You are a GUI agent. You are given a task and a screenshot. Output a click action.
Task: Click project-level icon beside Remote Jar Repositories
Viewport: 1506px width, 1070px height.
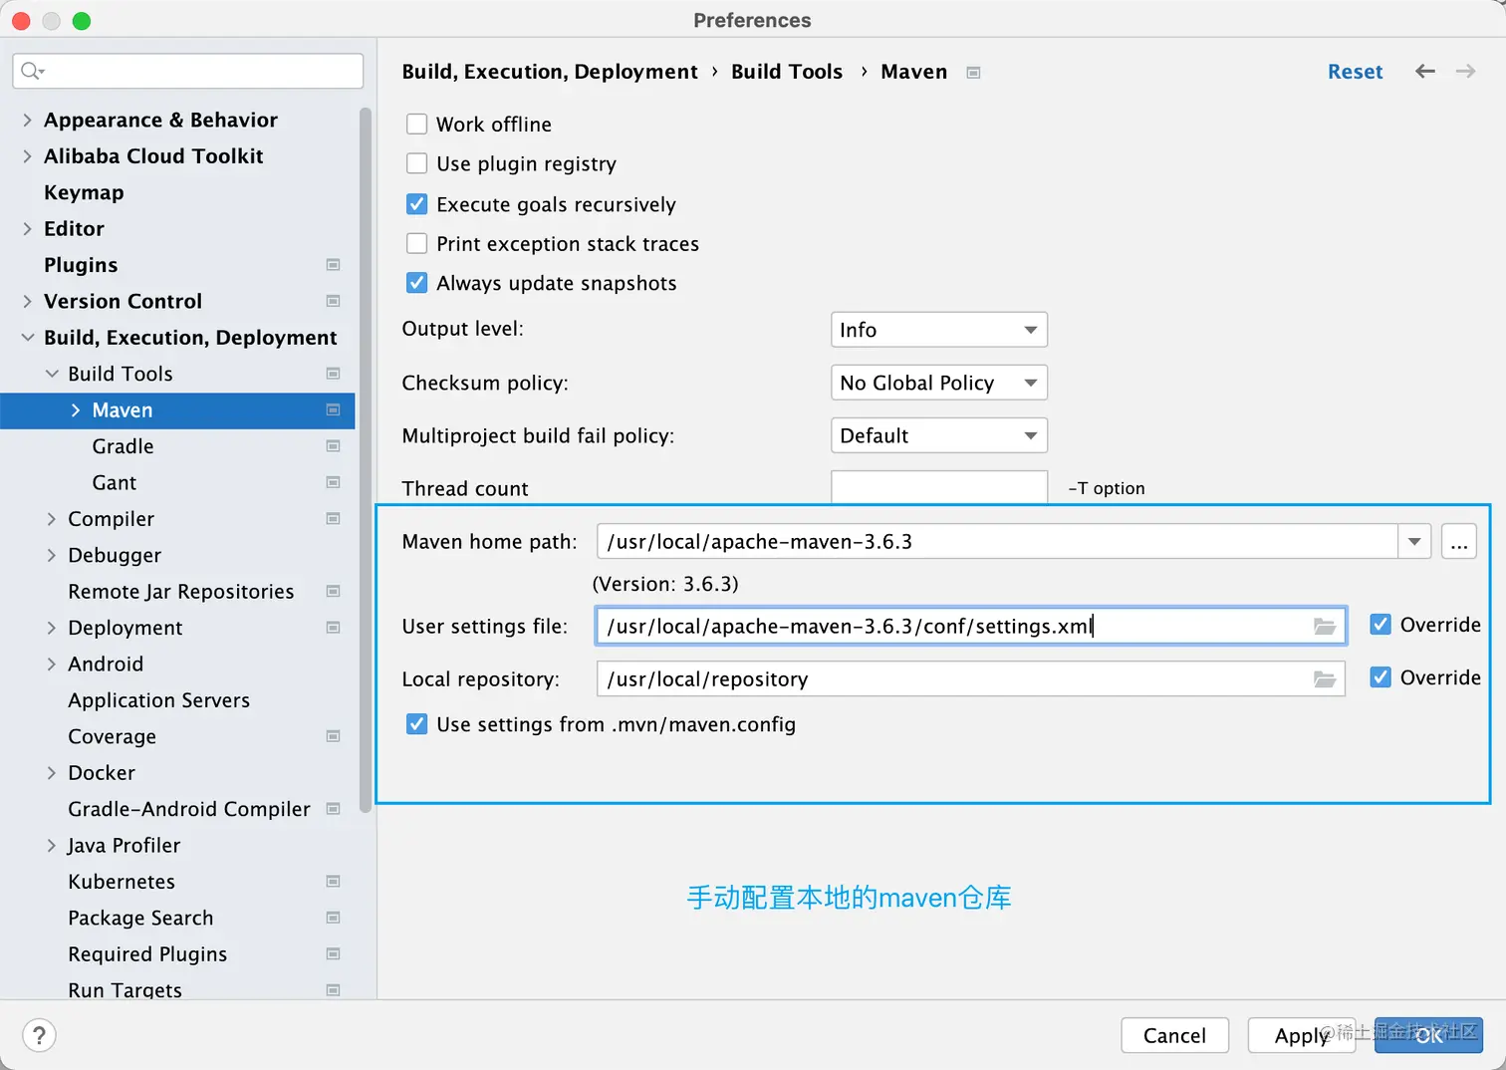(333, 592)
